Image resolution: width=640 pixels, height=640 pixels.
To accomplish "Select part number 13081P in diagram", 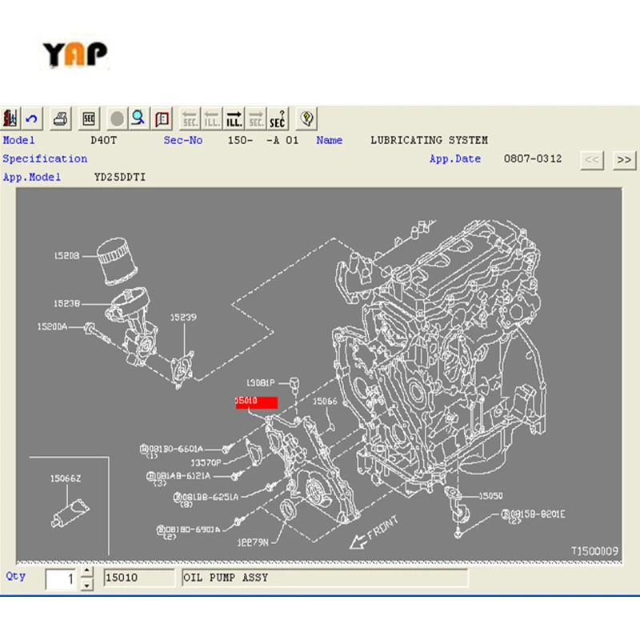I will click(261, 383).
